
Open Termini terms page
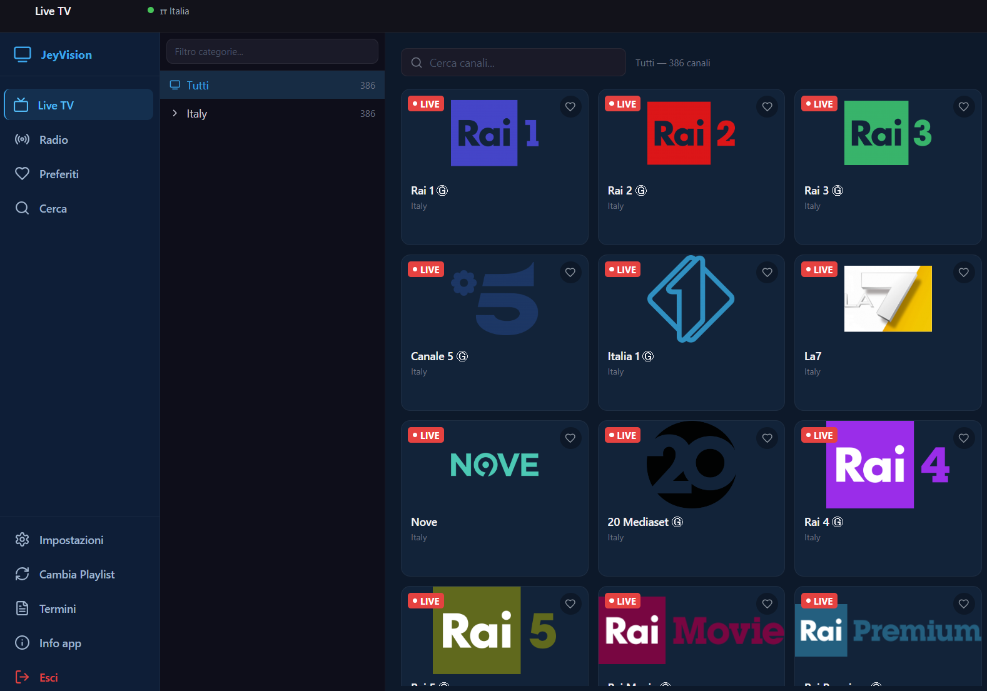point(79,608)
